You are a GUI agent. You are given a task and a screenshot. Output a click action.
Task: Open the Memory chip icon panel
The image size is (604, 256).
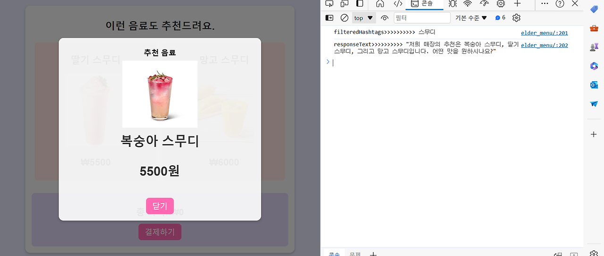coord(500,4)
